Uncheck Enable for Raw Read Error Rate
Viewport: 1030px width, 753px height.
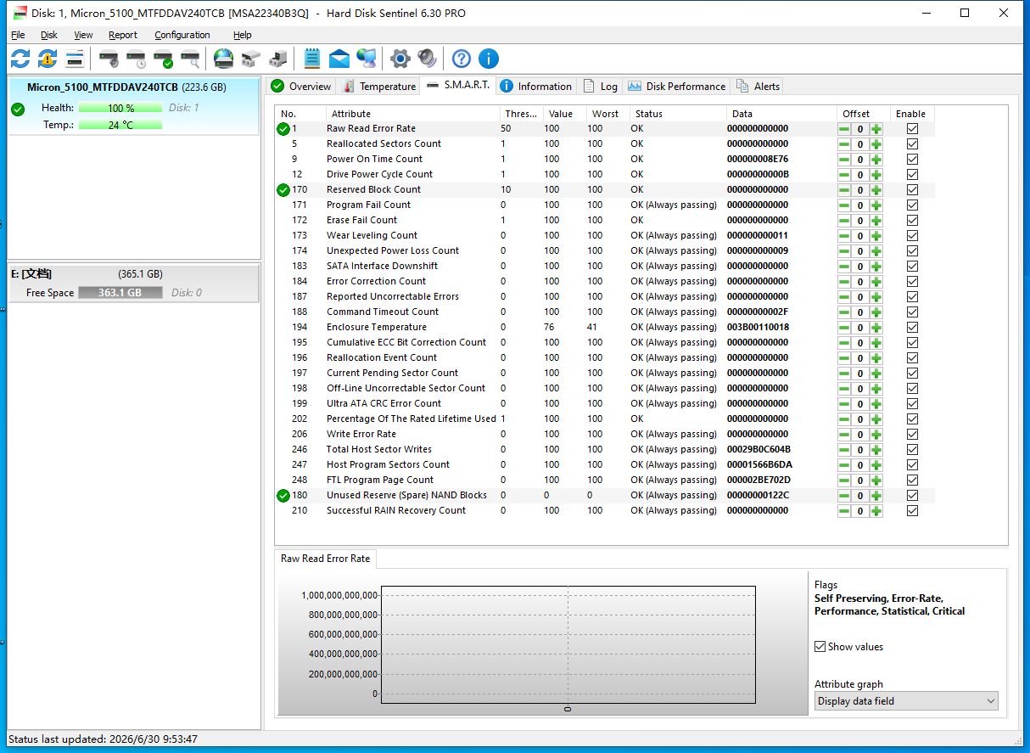(912, 129)
